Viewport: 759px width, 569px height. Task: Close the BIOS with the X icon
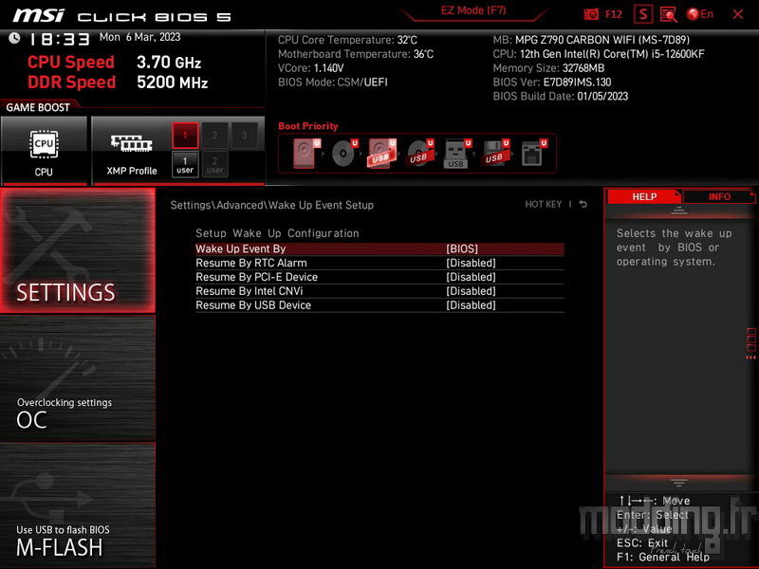click(738, 14)
